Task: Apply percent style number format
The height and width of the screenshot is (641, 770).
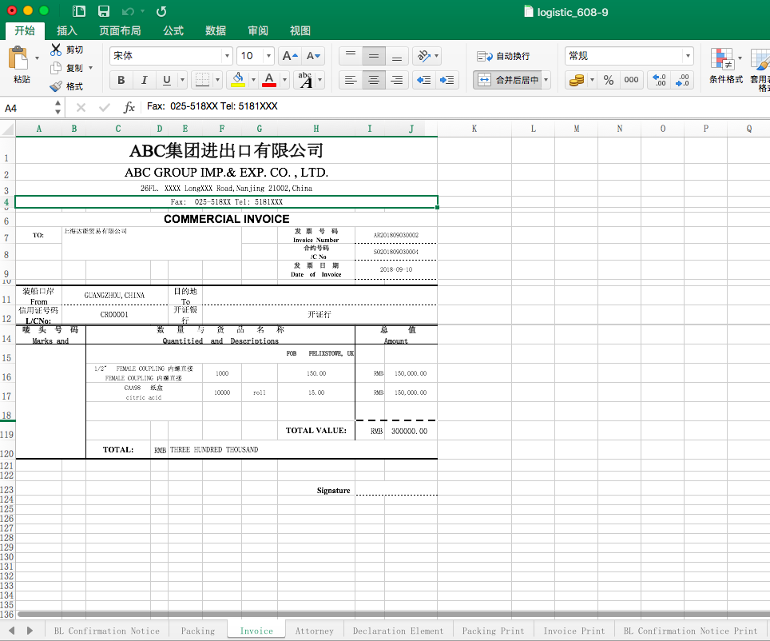Action: (609, 80)
